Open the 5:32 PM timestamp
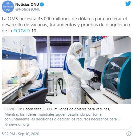The image size is (133, 138). click(8, 134)
